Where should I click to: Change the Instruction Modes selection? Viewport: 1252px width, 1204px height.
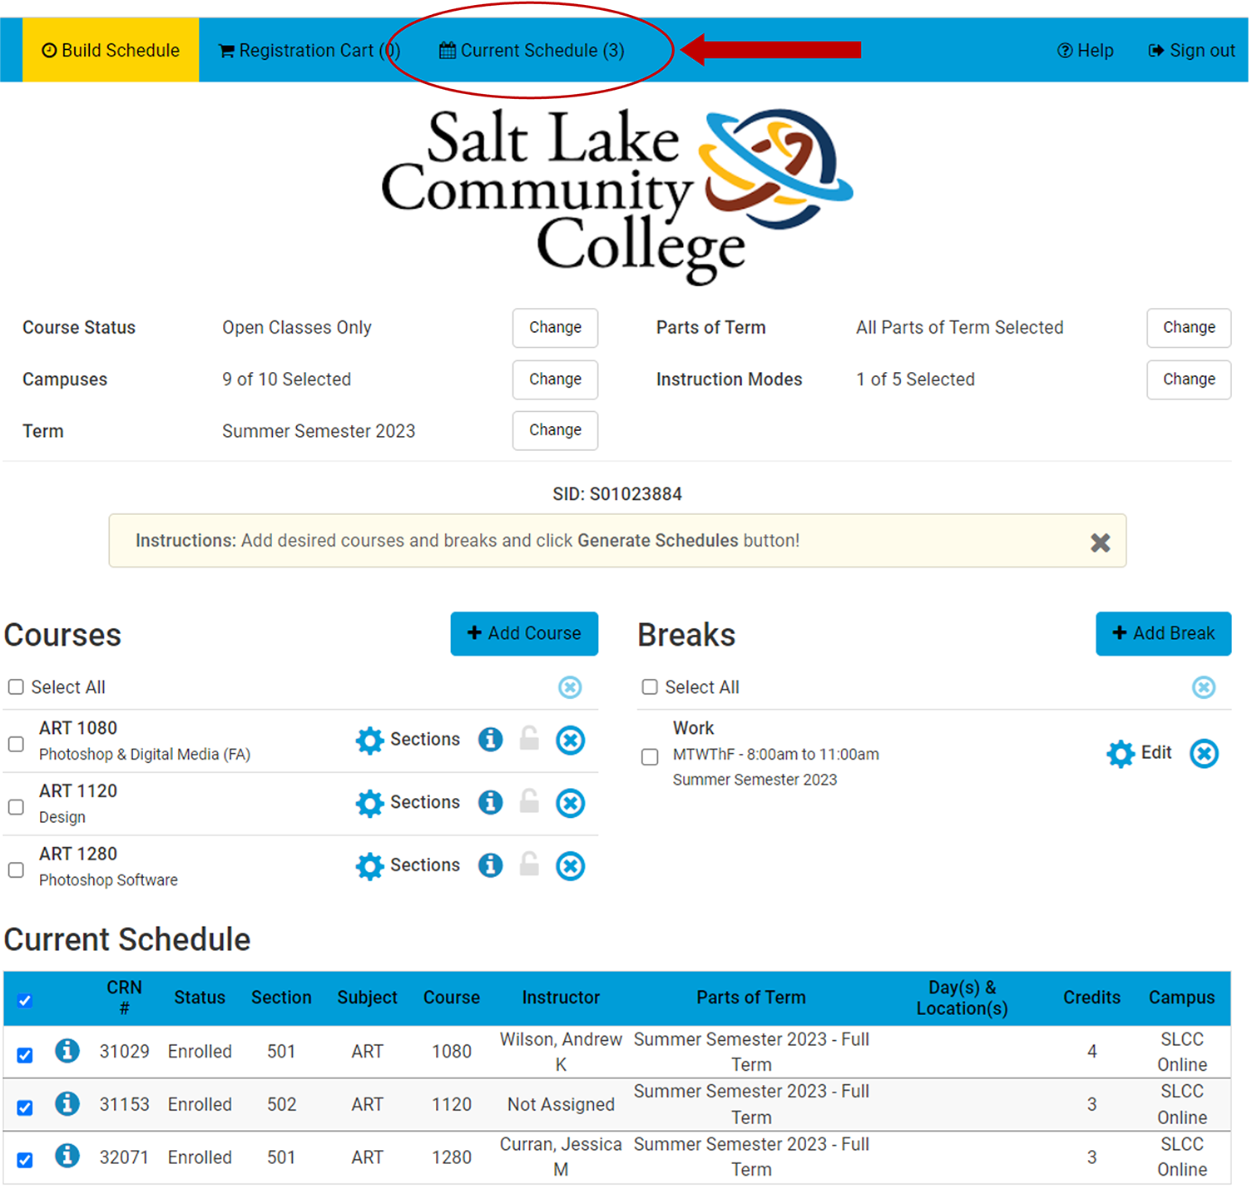[x=1188, y=380]
